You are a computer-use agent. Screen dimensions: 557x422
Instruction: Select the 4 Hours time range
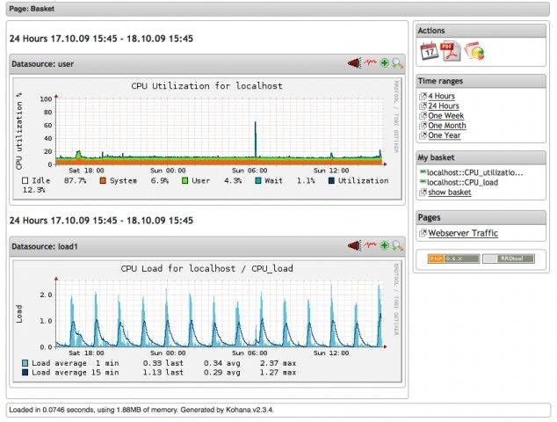click(441, 96)
